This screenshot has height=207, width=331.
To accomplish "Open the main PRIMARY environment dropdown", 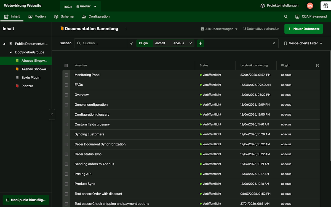I will tap(80, 6).
